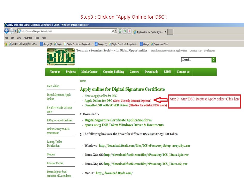Open Digital Signature Certificate Application form link

(118, 120)
